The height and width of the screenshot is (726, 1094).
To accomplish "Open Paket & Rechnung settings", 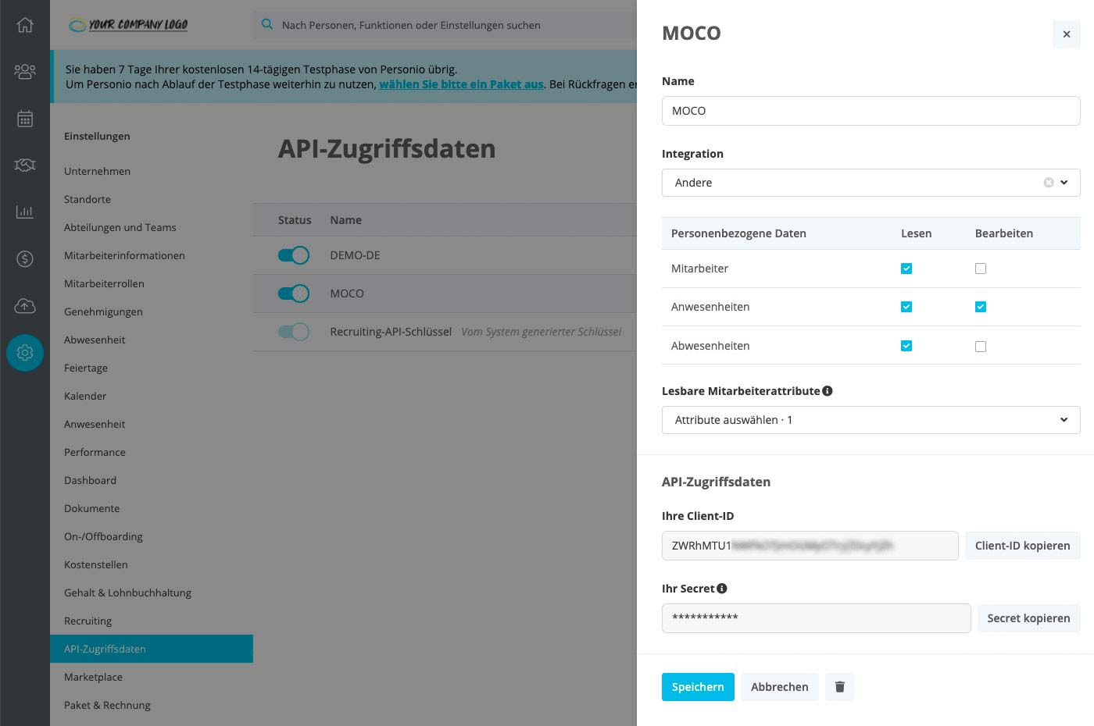I will pos(107,705).
